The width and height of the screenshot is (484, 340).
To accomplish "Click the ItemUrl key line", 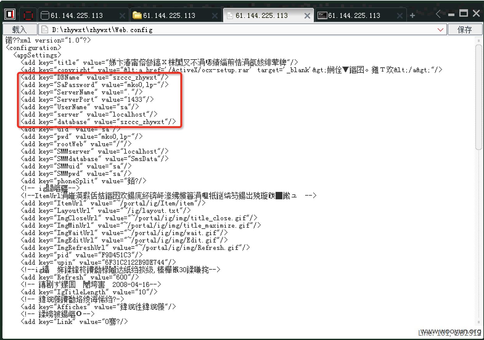I will pos(113,203).
